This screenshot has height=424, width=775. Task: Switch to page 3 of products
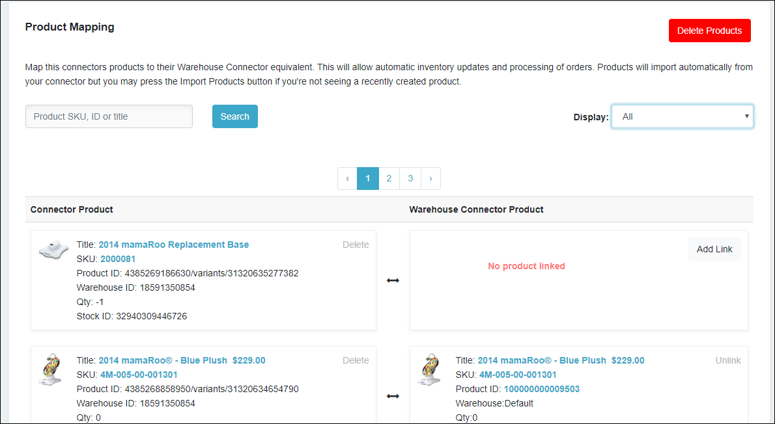coord(410,178)
